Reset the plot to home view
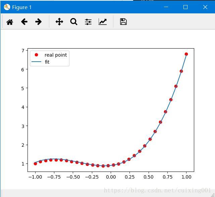 pyautogui.click(x=10, y=22)
